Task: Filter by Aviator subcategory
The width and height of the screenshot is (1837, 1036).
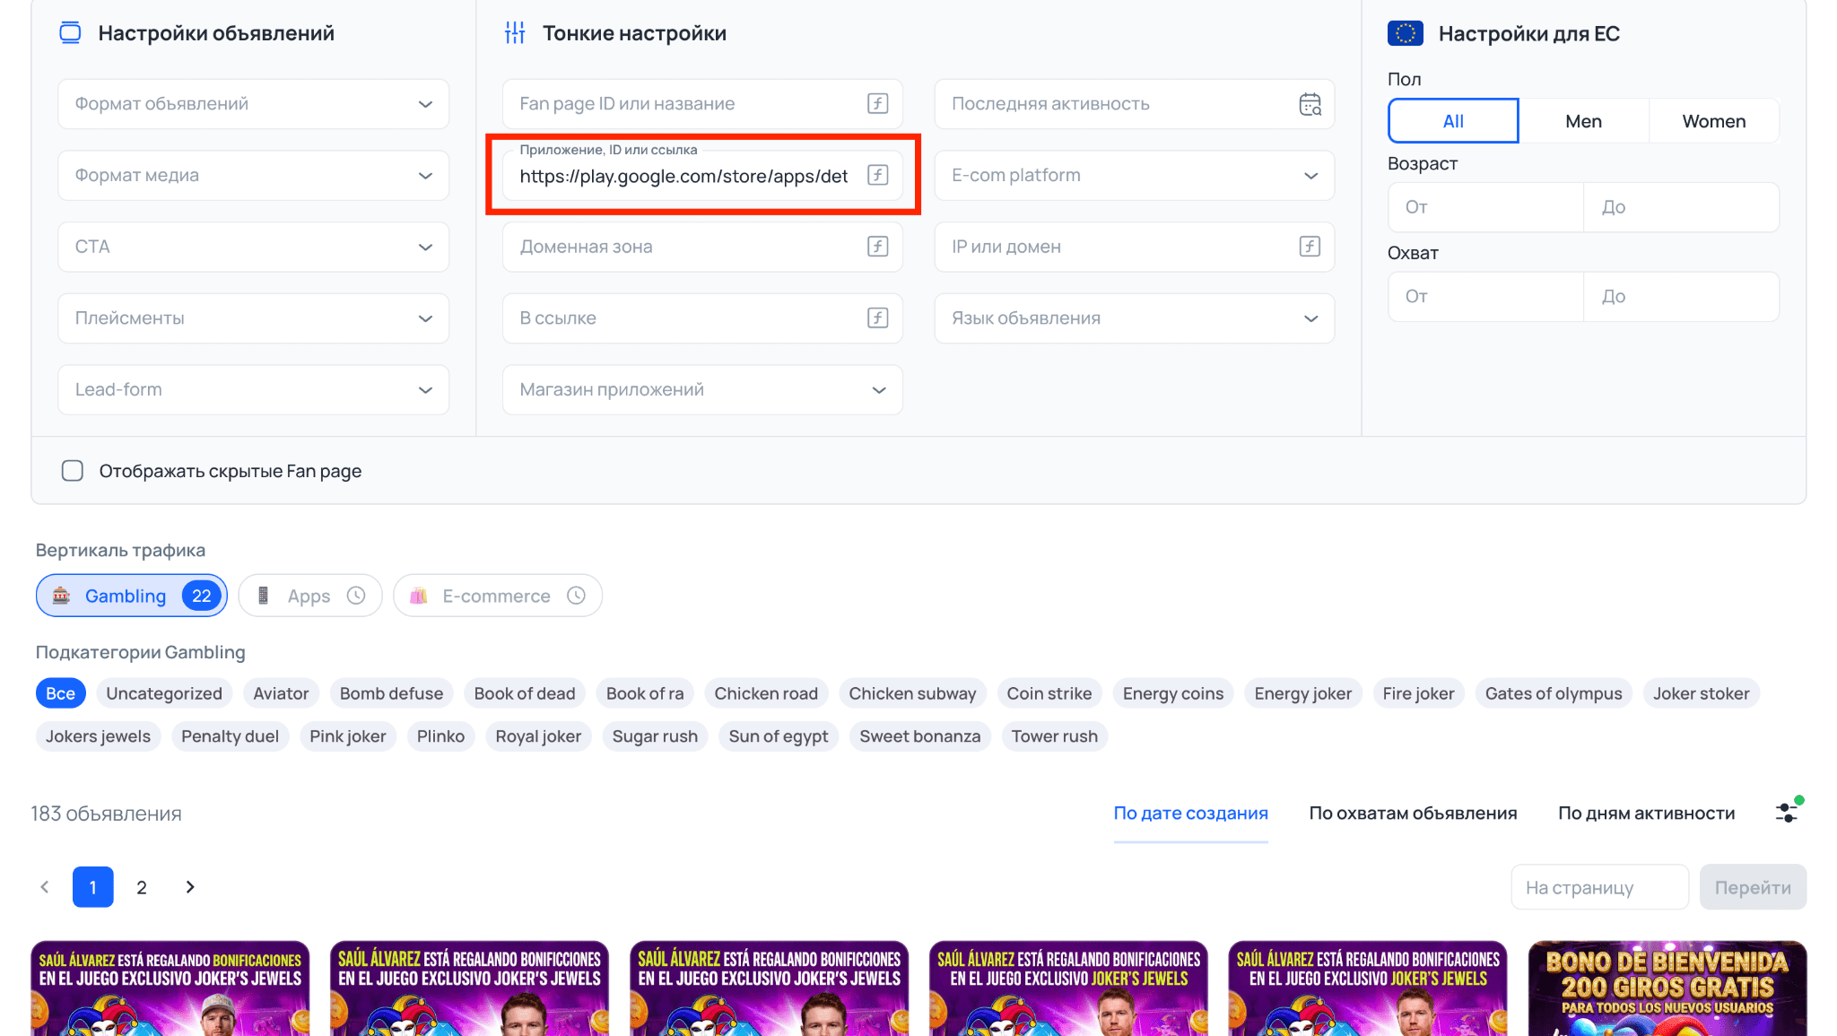Action: (x=281, y=693)
